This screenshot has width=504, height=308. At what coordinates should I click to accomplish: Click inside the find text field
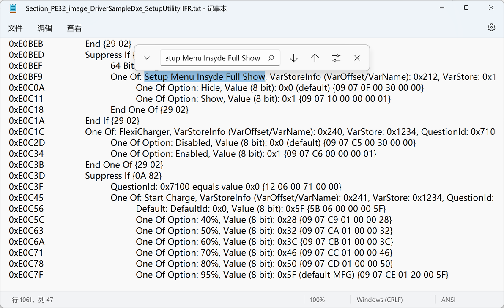click(214, 58)
